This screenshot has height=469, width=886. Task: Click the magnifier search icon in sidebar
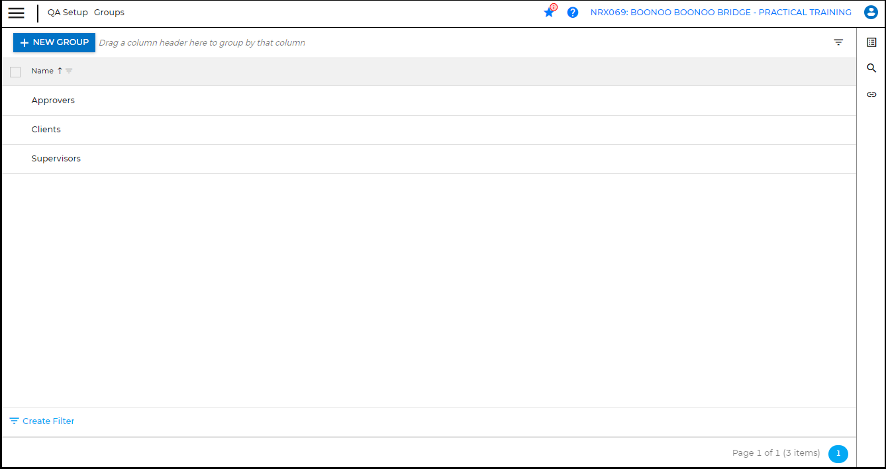(871, 68)
